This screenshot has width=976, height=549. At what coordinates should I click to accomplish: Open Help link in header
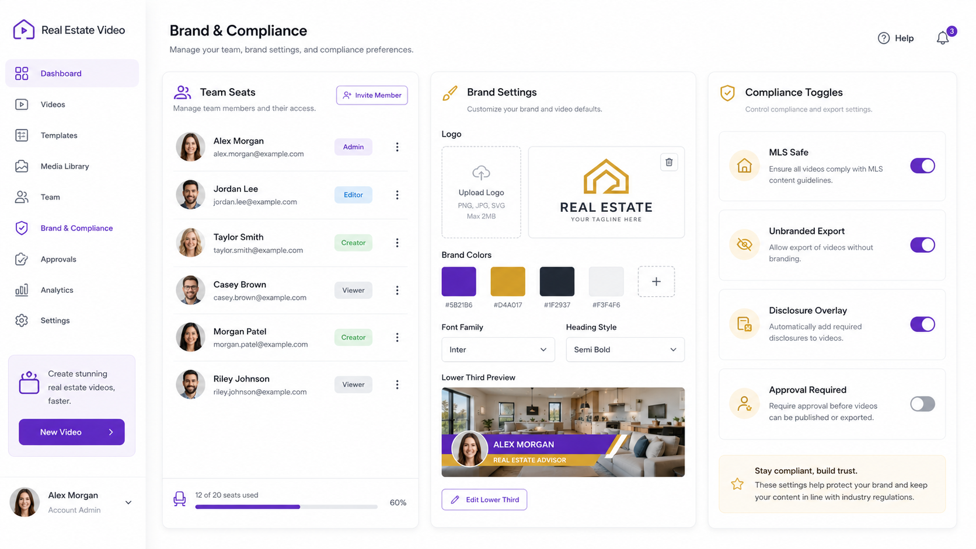896,38
